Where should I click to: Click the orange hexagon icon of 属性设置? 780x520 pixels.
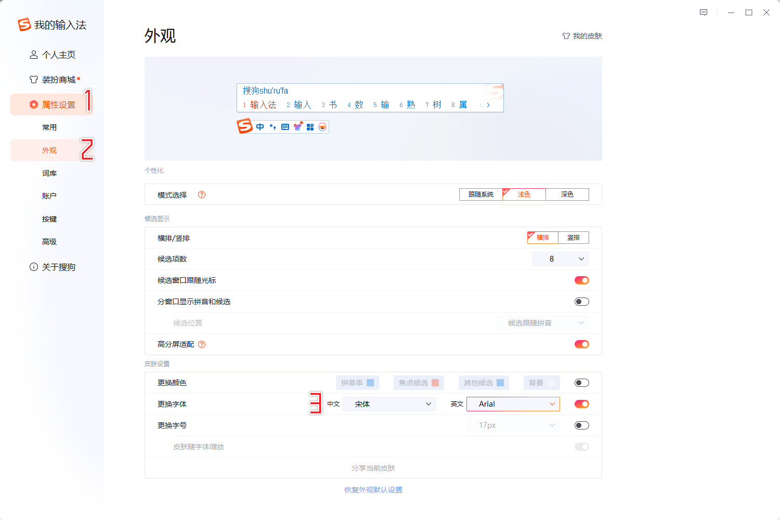point(34,105)
